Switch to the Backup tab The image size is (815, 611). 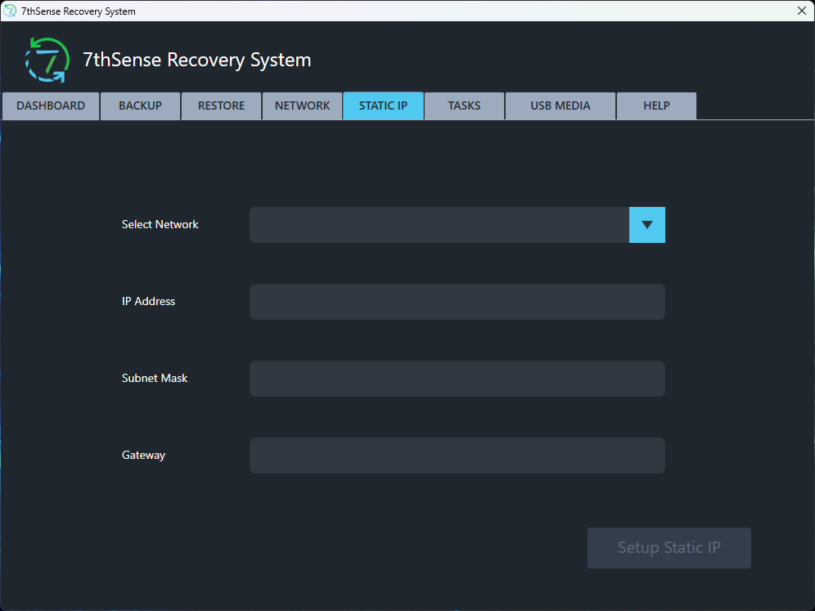(141, 106)
